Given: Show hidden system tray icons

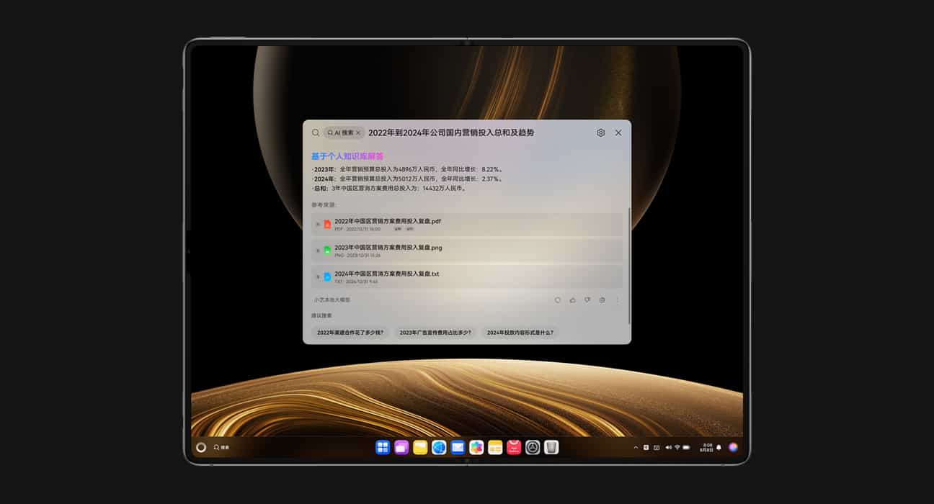Looking at the screenshot, I should tap(636, 448).
